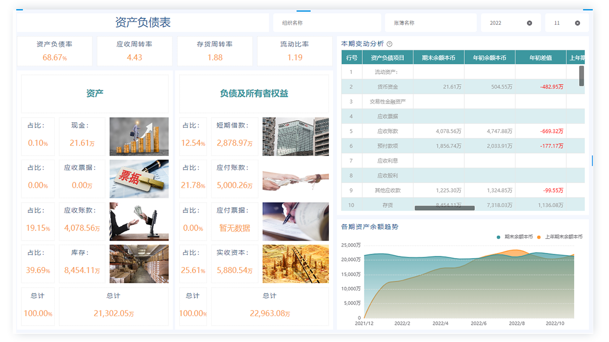Click the 2022/6 axis label

coord(479,323)
